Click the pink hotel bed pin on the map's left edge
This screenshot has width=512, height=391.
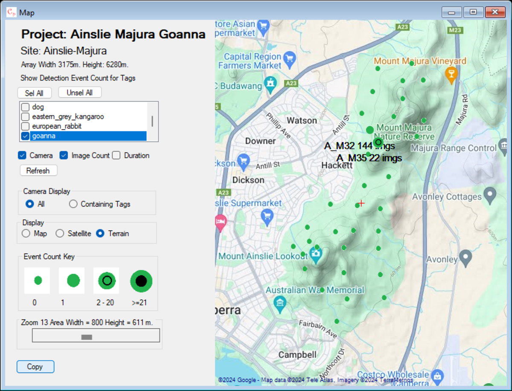[220, 222]
